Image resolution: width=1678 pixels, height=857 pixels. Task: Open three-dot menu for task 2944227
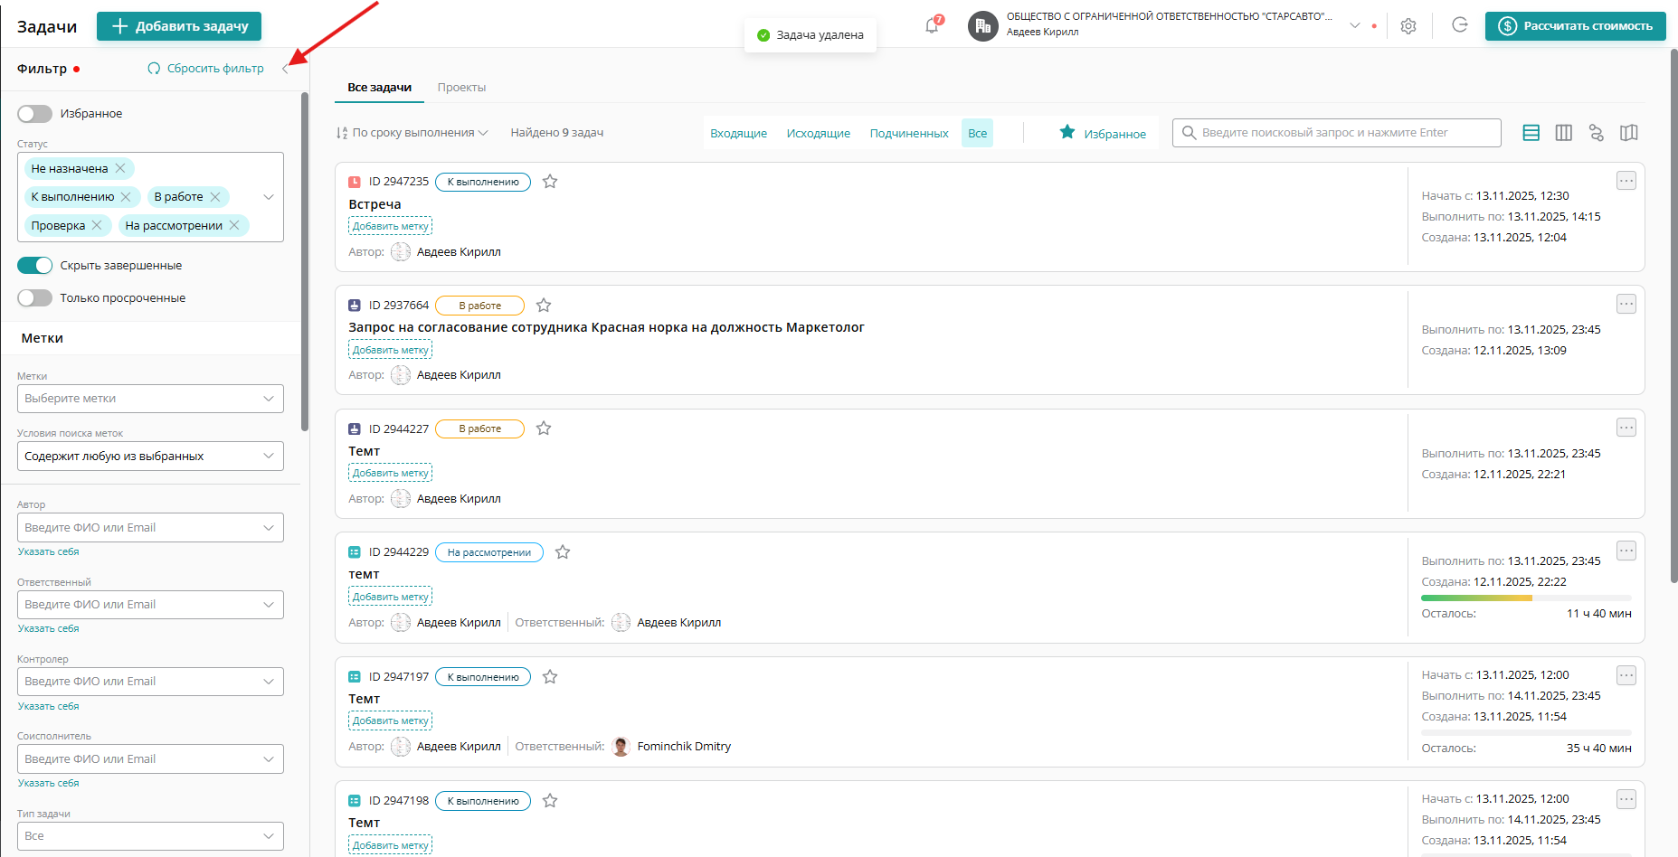click(1626, 428)
